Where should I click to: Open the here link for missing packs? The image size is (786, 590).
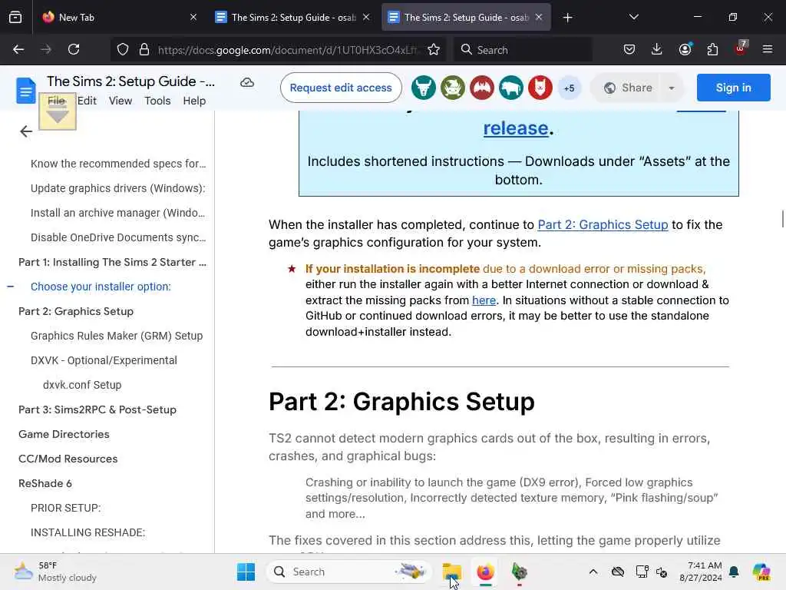pyautogui.click(x=484, y=300)
